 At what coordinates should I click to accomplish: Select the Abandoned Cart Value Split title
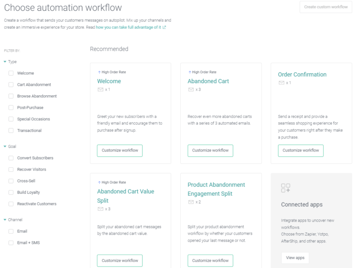point(125,196)
